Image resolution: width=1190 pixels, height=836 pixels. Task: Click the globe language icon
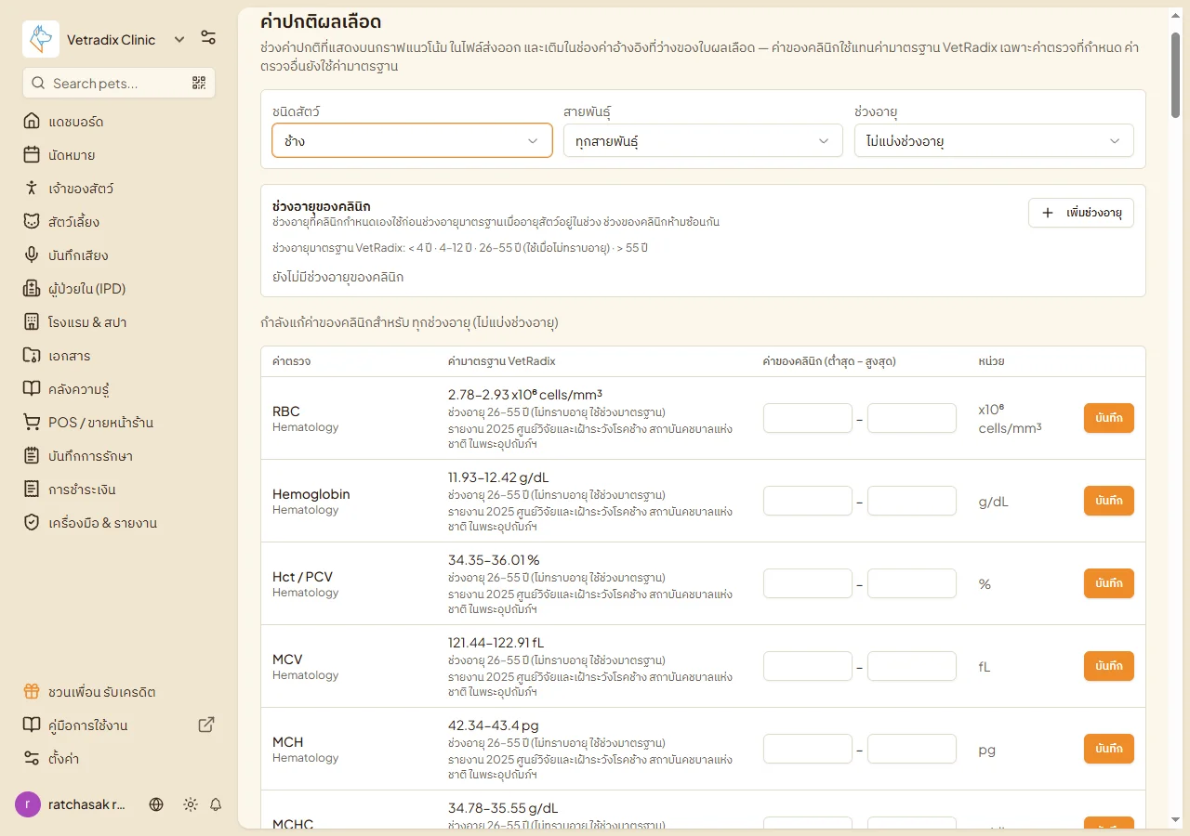click(x=156, y=804)
